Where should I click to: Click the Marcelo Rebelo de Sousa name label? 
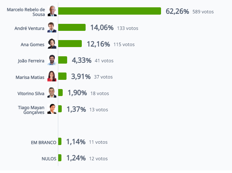point(26,12)
